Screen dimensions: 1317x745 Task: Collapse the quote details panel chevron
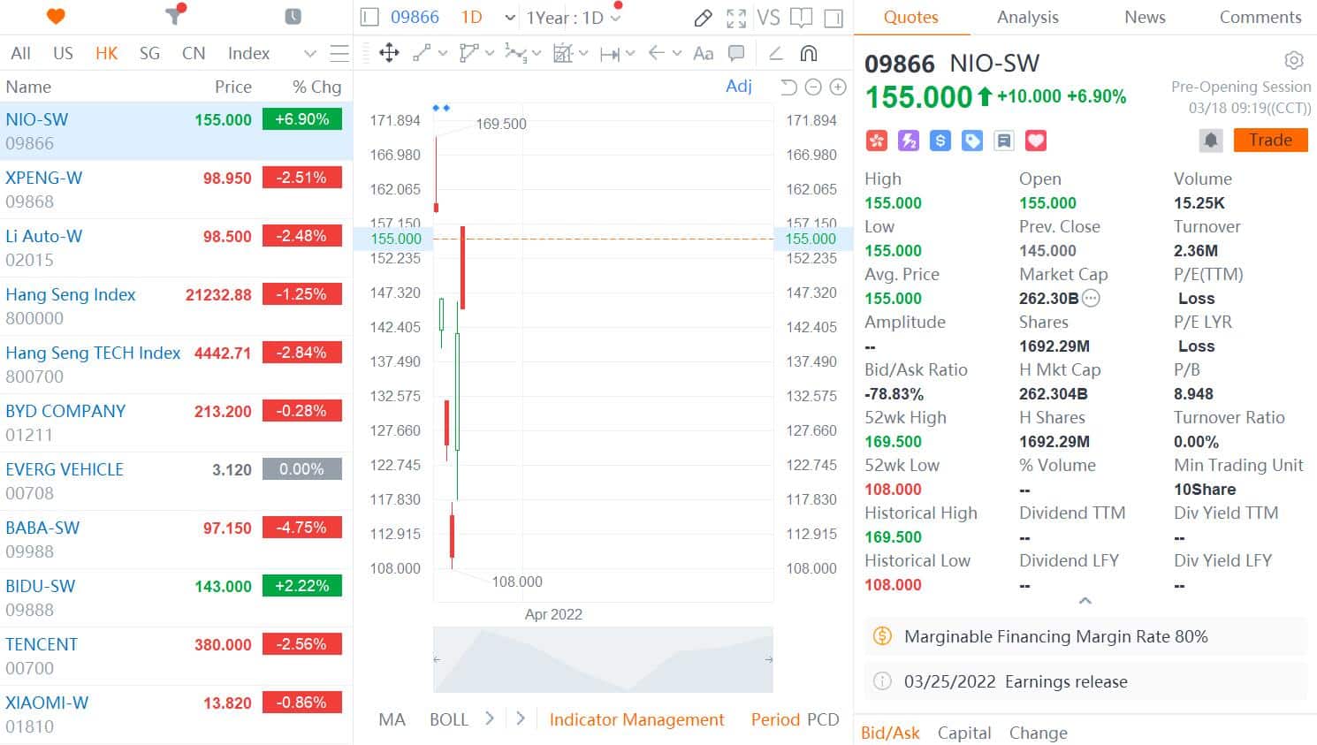click(1085, 600)
